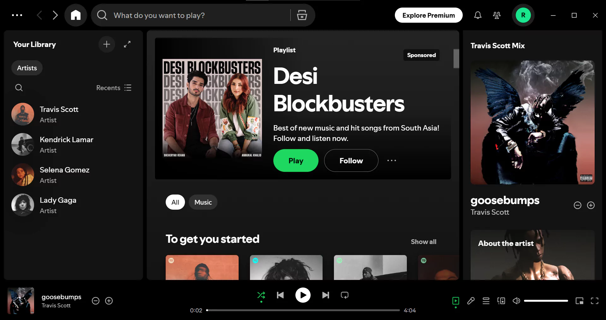This screenshot has width=606, height=320.
Task: Play the Desi Blockbusters playlist
Action: [x=296, y=160]
